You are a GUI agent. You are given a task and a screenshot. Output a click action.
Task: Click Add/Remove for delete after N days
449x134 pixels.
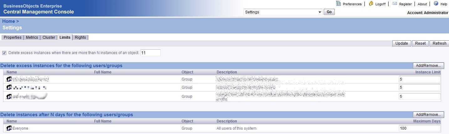pyautogui.click(x=428, y=115)
